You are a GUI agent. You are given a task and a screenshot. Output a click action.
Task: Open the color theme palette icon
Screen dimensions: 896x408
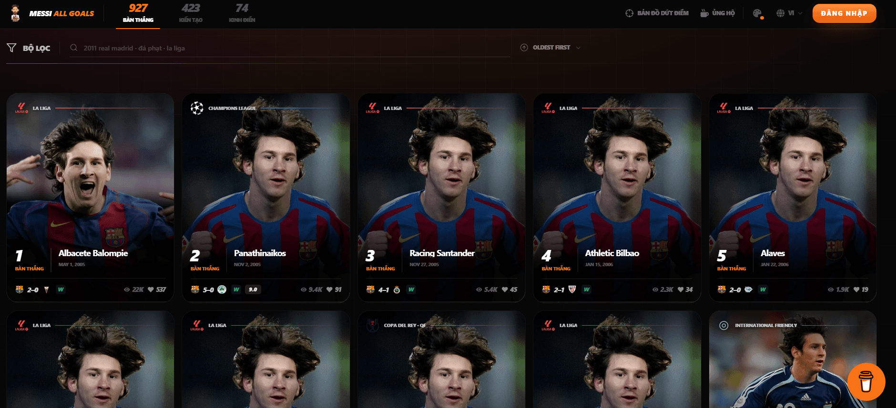758,13
